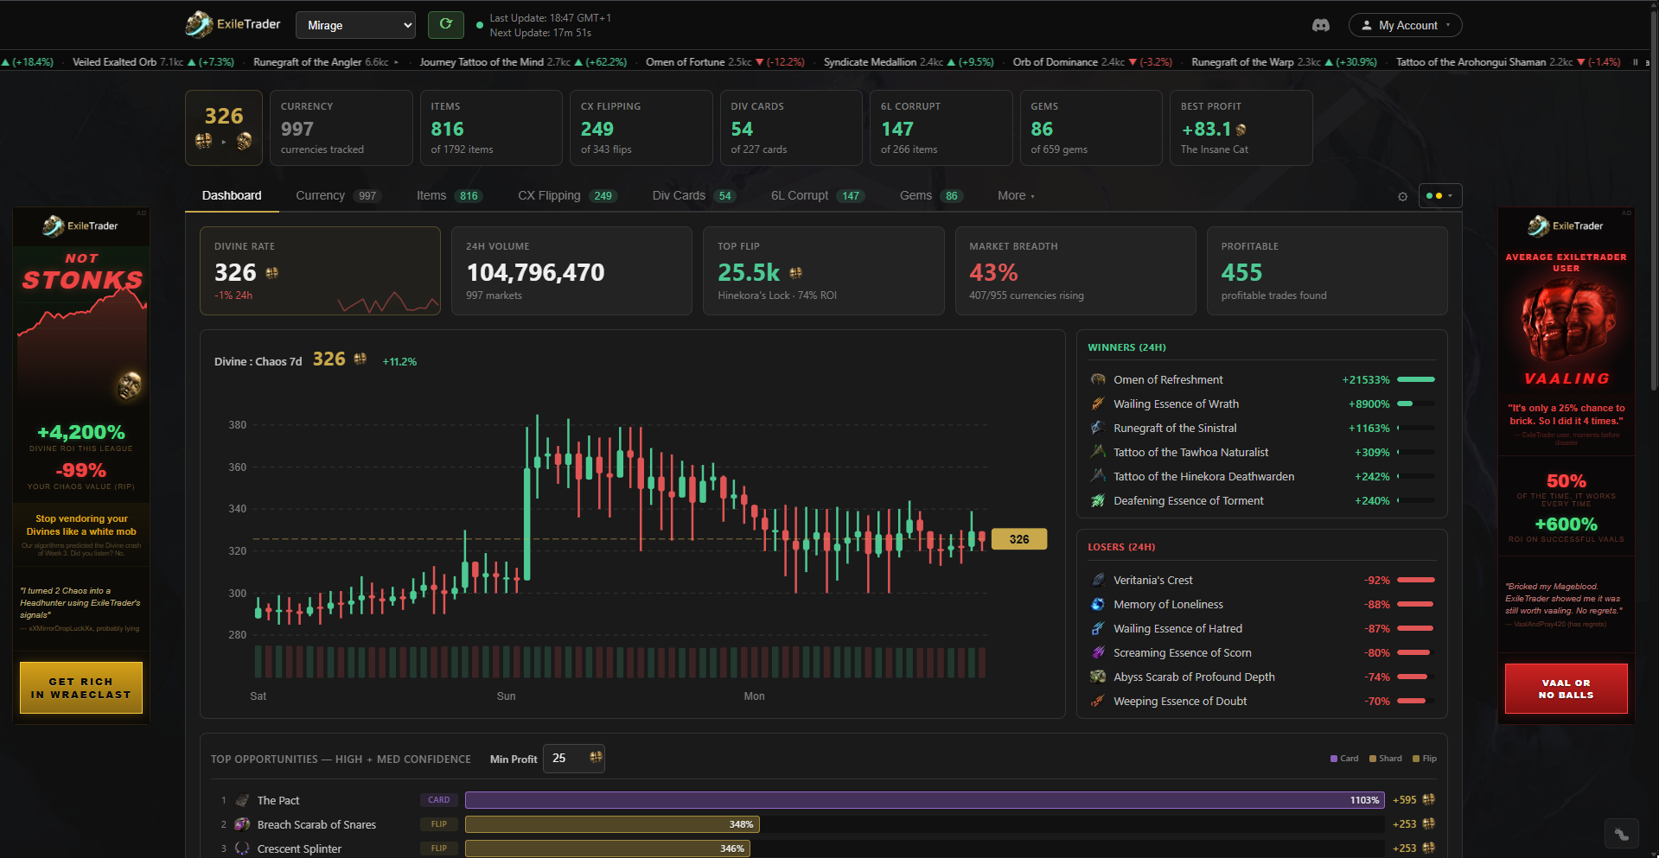Open the More menu in the navigation bar
This screenshot has height=858, width=1659.
coord(1015,195)
